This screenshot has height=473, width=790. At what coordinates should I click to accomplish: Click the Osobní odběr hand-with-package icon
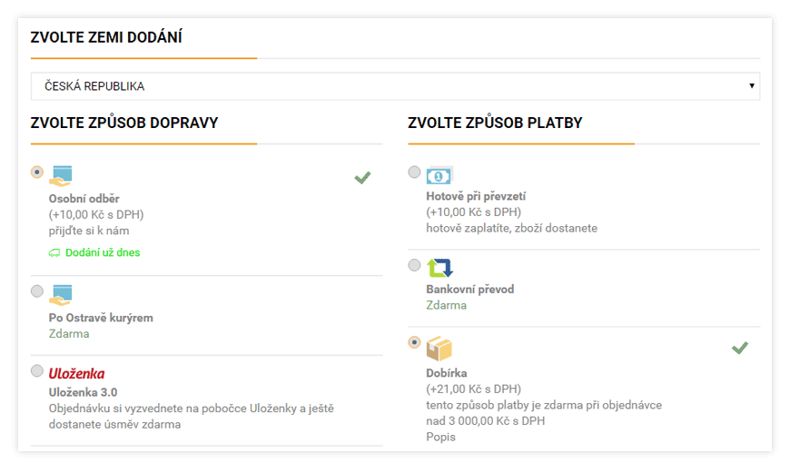click(x=61, y=176)
